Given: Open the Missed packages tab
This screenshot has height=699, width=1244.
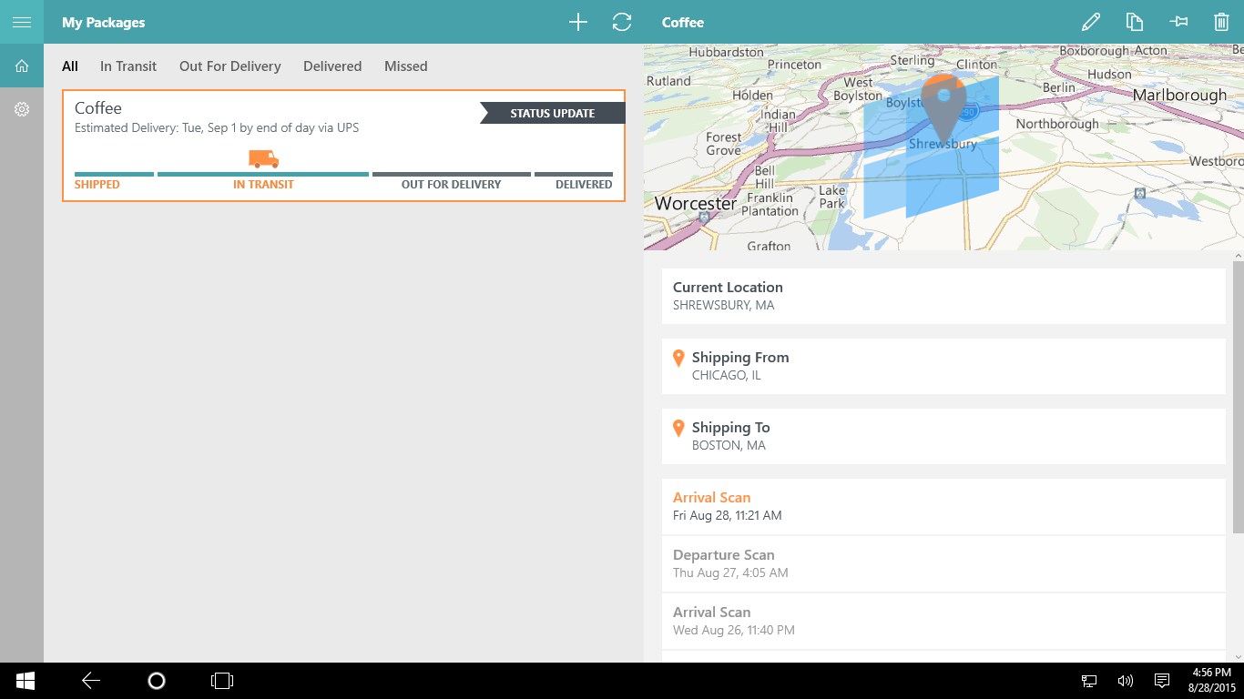Looking at the screenshot, I should tap(405, 66).
